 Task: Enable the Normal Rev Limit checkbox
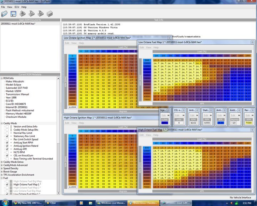tap(7, 133)
